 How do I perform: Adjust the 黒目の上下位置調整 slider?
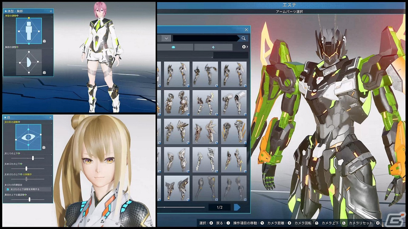pyautogui.click(x=28, y=199)
